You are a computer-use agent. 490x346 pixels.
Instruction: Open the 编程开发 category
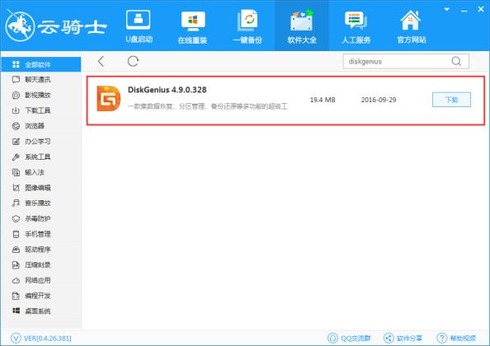(40, 296)
